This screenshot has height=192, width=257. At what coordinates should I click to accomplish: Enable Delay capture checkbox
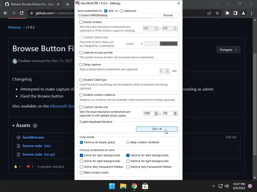(x=81, y=65)
